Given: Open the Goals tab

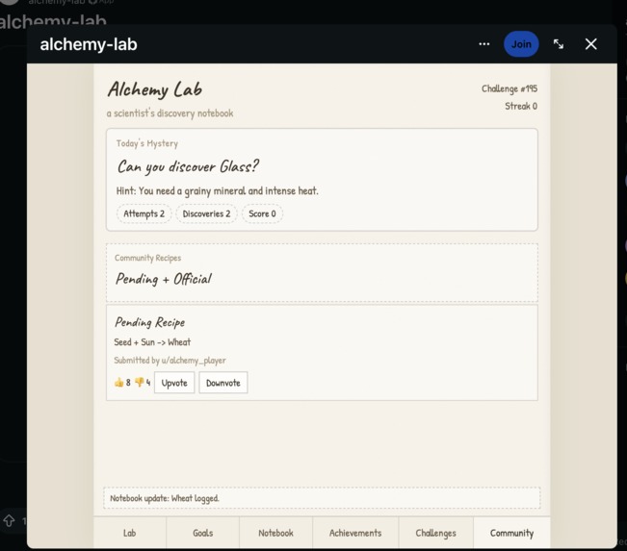Looking at the screenshot, I should [202, 533].
